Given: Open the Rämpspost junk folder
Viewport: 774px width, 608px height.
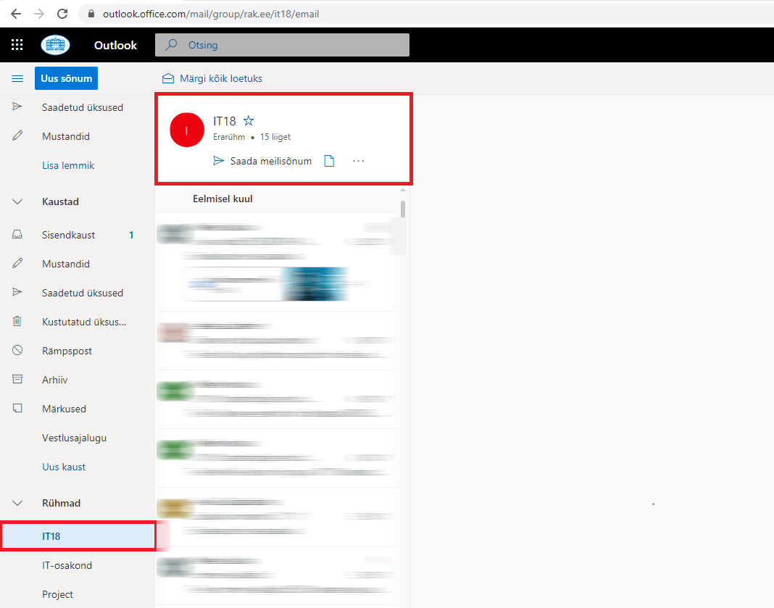Looking at the screenshot, I should (x=67, y=351).
